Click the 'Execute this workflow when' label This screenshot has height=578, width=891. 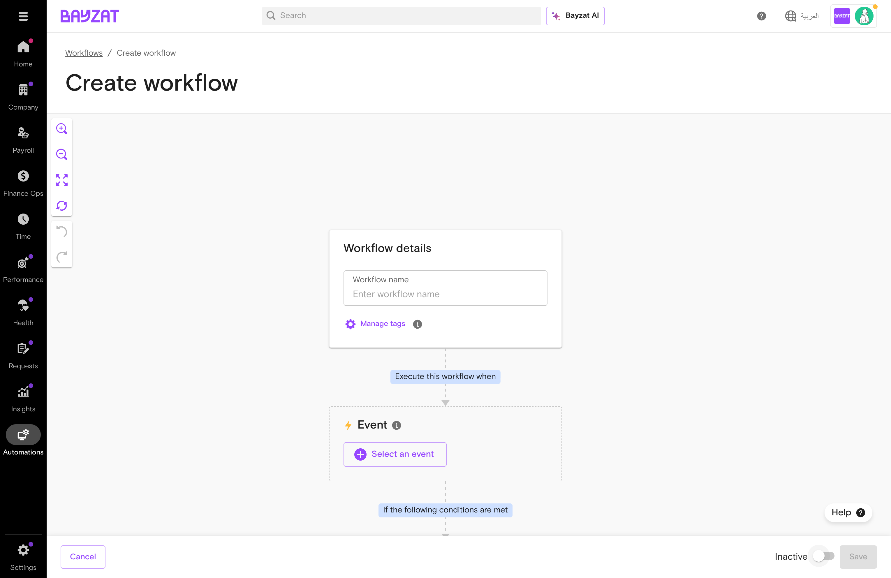point(445,377)
